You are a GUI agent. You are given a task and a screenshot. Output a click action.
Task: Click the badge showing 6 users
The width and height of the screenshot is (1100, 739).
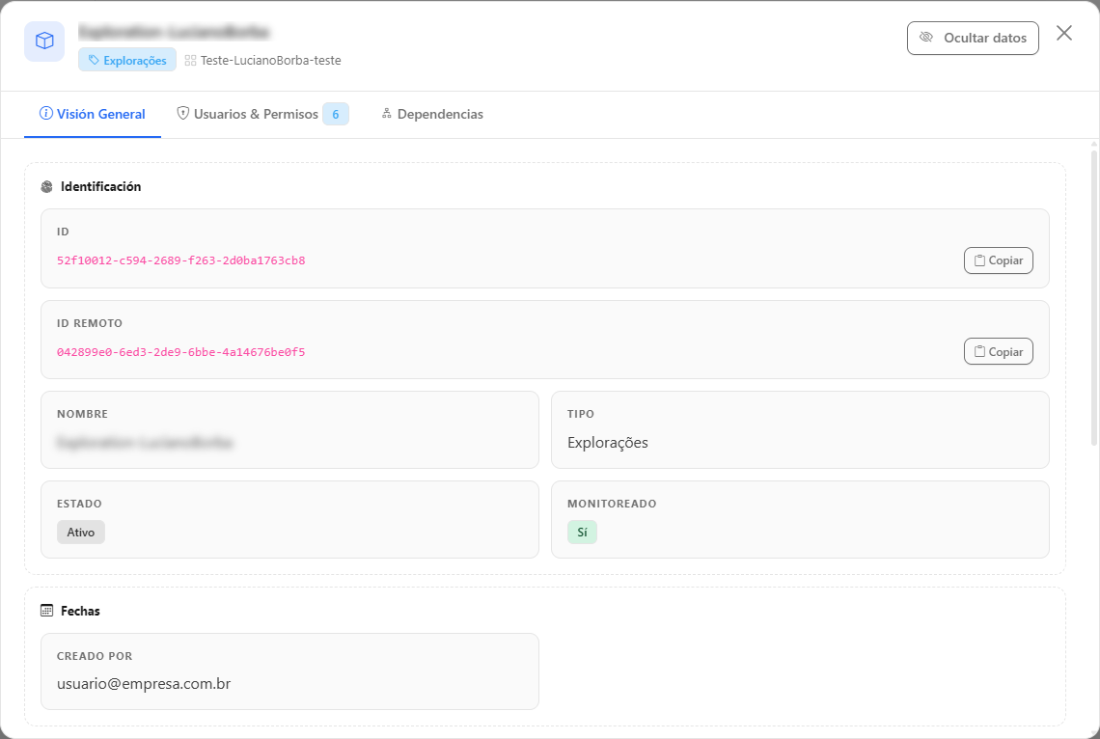336,114
